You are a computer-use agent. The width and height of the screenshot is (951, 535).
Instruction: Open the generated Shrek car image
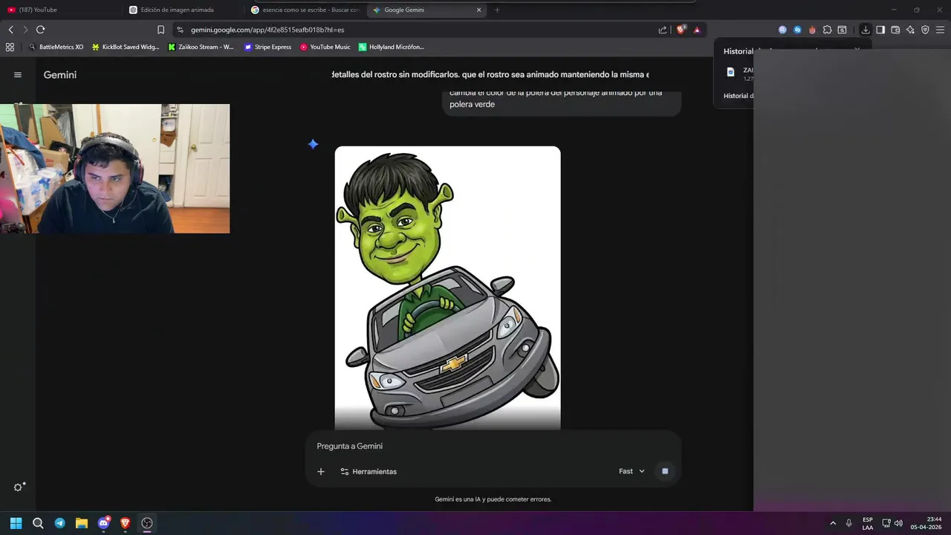tap(447, 288)
